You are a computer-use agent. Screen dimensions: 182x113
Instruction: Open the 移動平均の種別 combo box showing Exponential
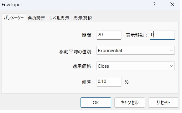click(x=136, y=50)
